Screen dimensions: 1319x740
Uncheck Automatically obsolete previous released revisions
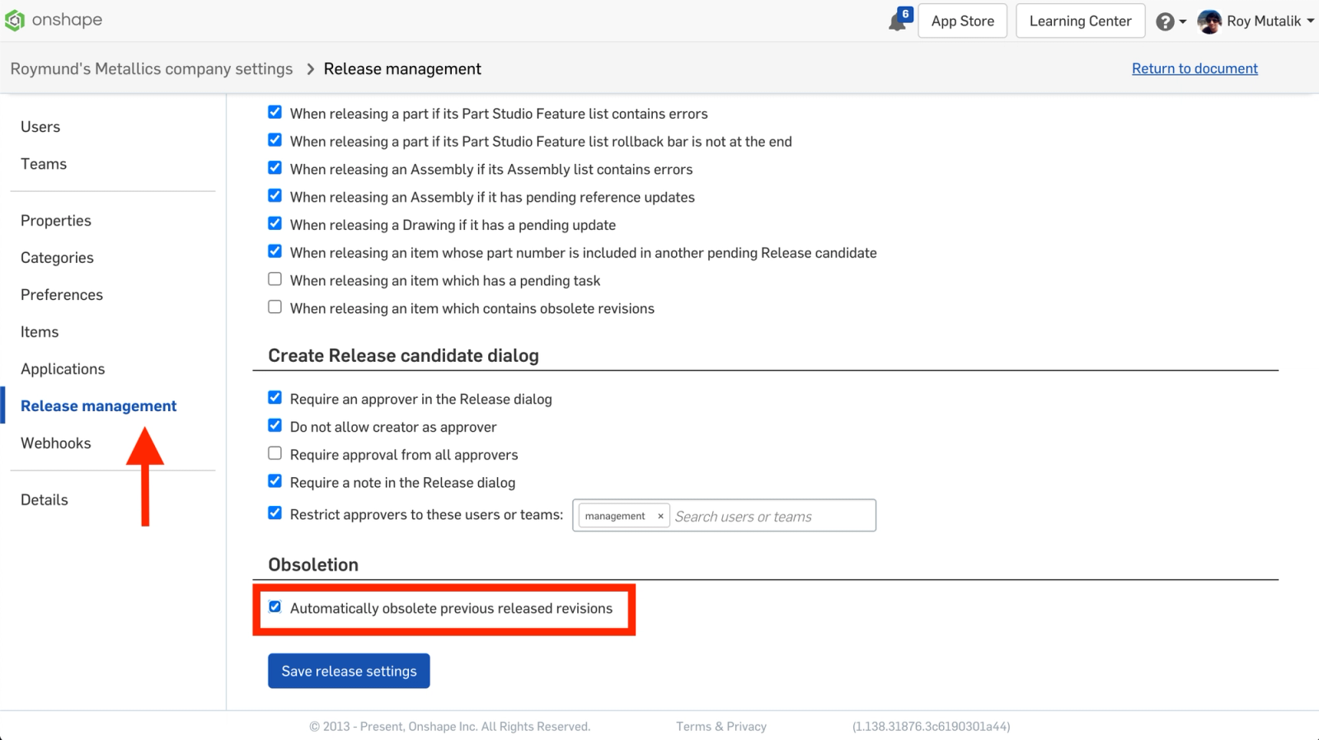pyautogui.click(x=275, y=607)
